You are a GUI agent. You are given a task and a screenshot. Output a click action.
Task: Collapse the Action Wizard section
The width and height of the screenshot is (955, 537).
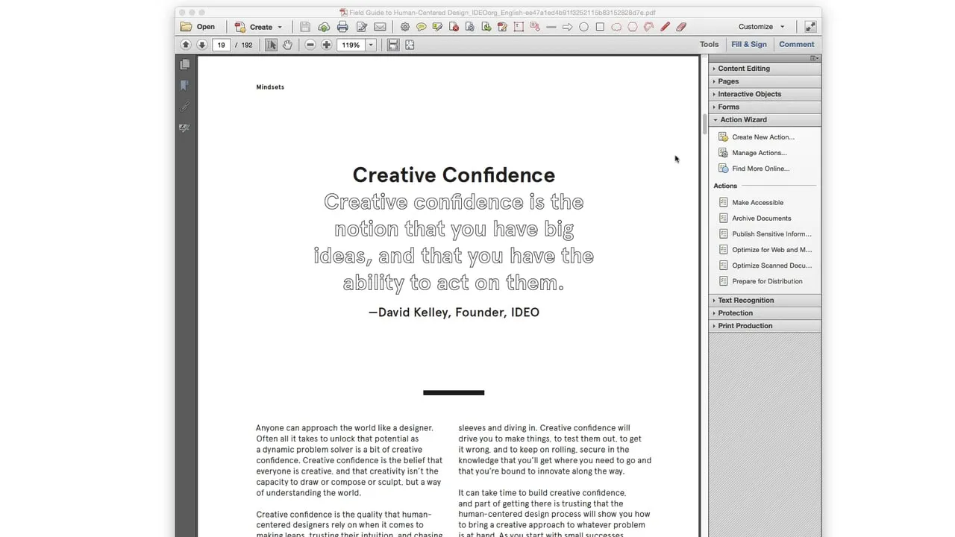pyautogui.click(x=765, y=119)
